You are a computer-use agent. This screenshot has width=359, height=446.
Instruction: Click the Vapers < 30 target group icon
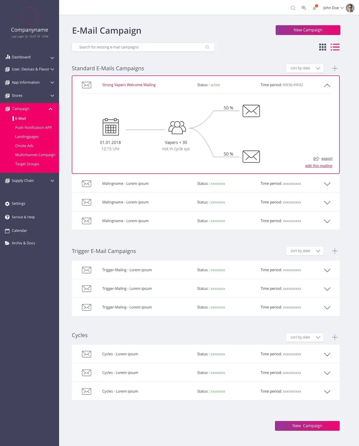click(x=177, y=128)
